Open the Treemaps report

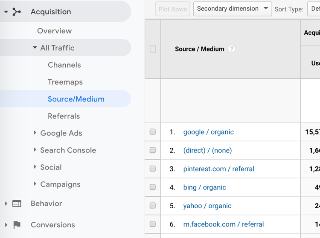coord(65,82)
